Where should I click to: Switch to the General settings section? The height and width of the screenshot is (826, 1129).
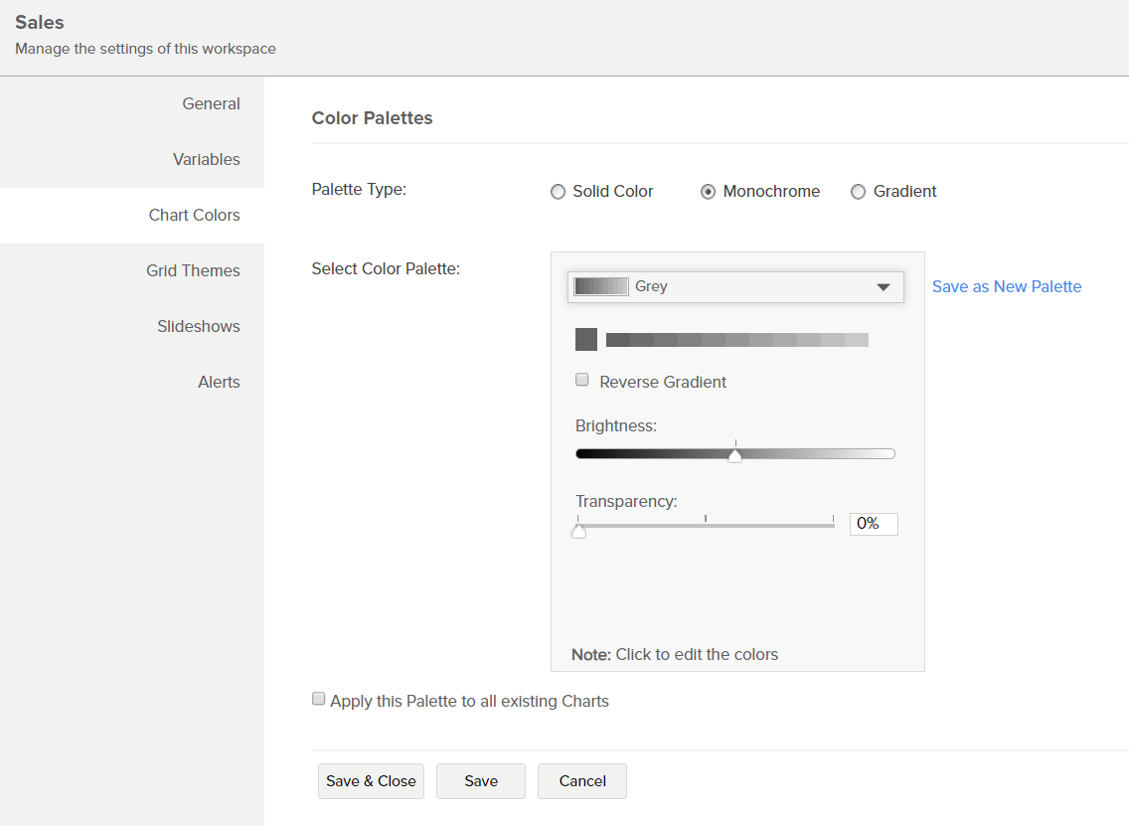(x=211, y=103)
